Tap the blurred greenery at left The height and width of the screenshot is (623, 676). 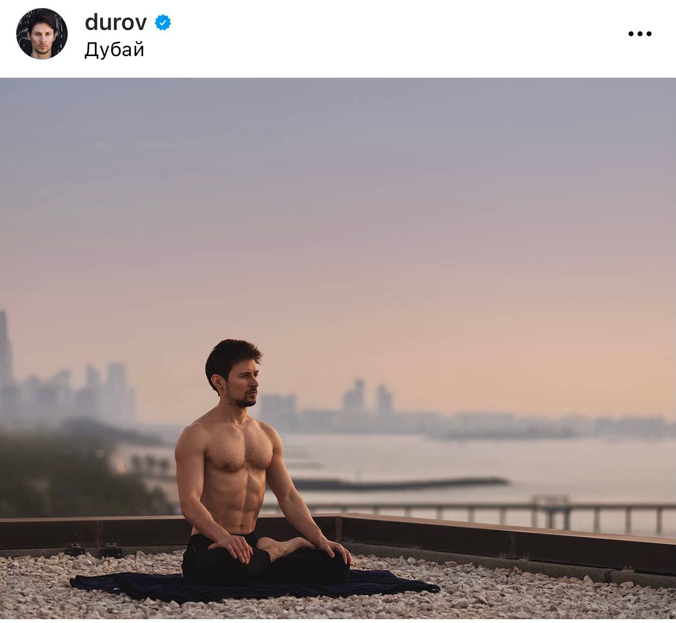click(x=65, y=468)
